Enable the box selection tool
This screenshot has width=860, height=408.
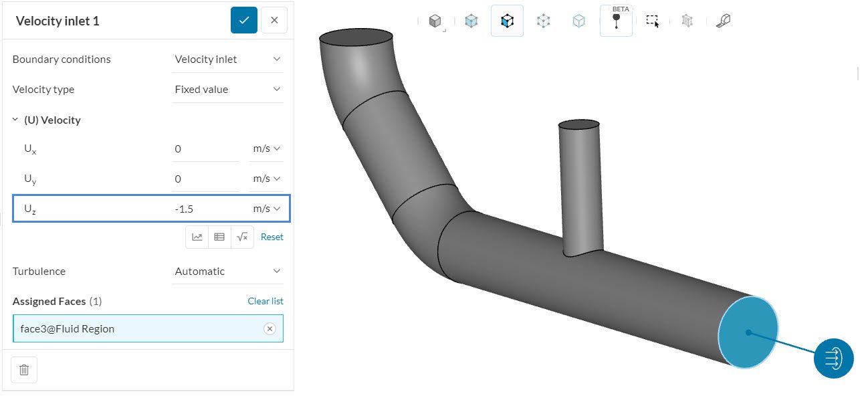[652, 21]
